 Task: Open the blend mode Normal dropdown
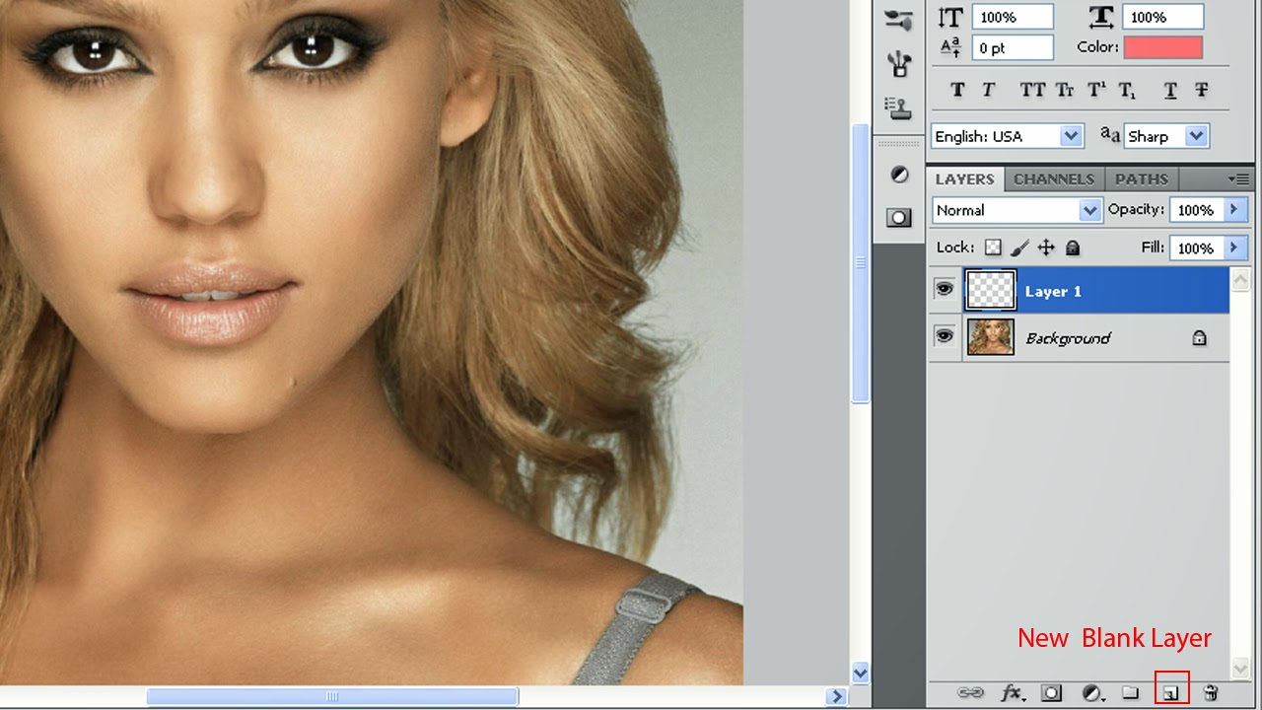[x=1016, y=209]
